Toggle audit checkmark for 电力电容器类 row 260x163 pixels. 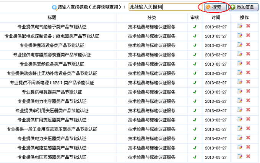point(195,101)
